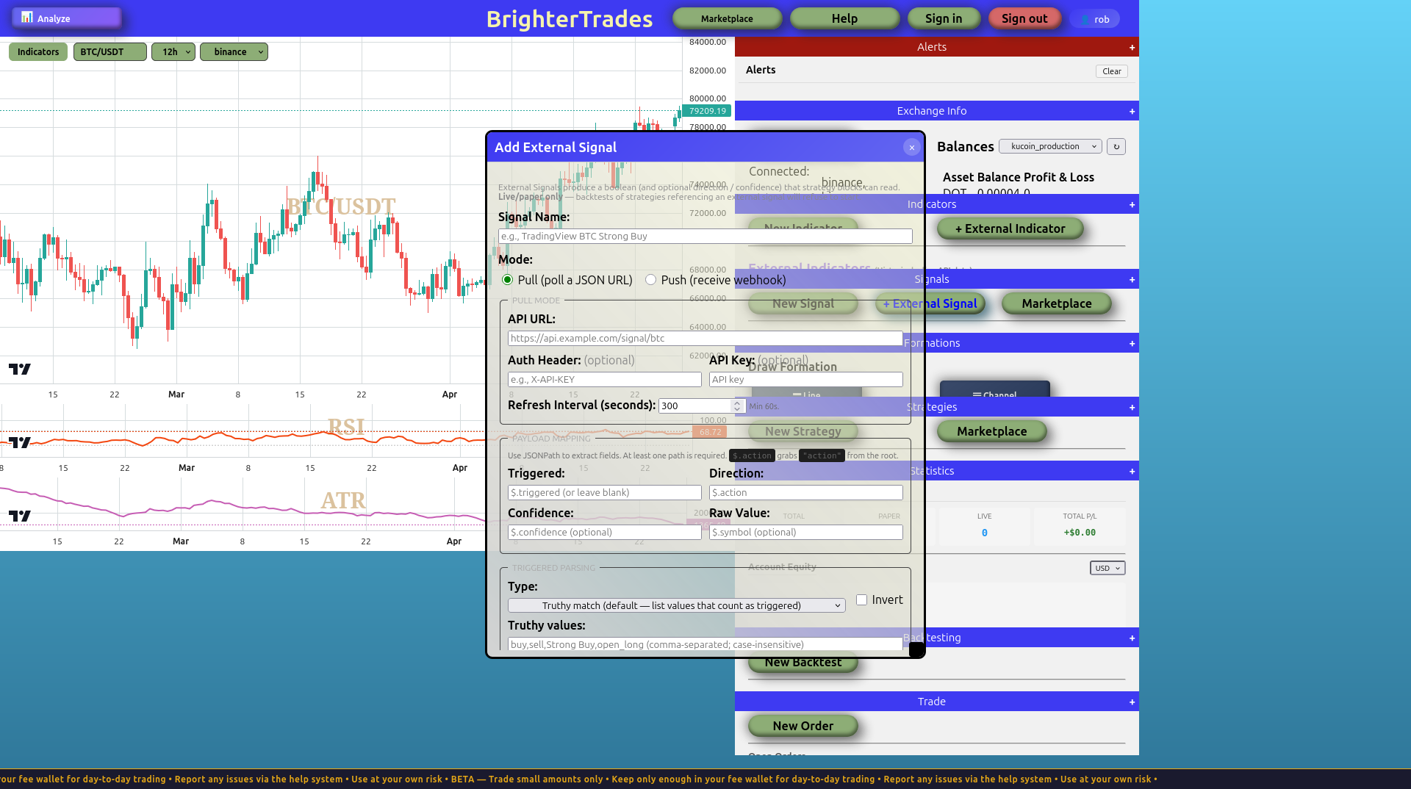Click Sign in in the top bar

tap(944, 18)
